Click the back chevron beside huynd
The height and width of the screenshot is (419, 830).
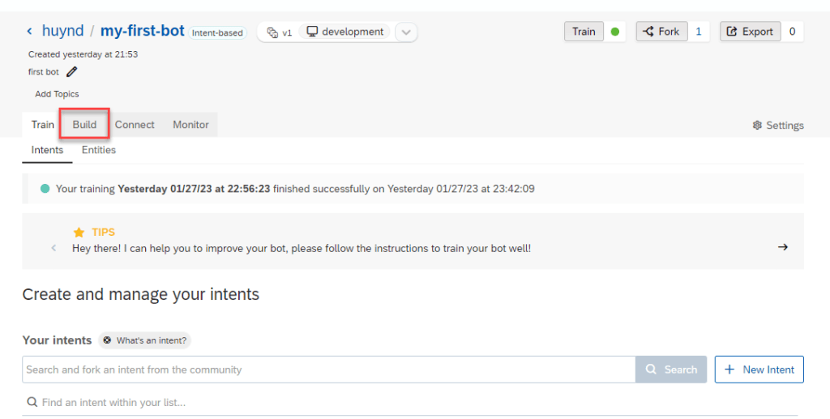click(30, 32)
